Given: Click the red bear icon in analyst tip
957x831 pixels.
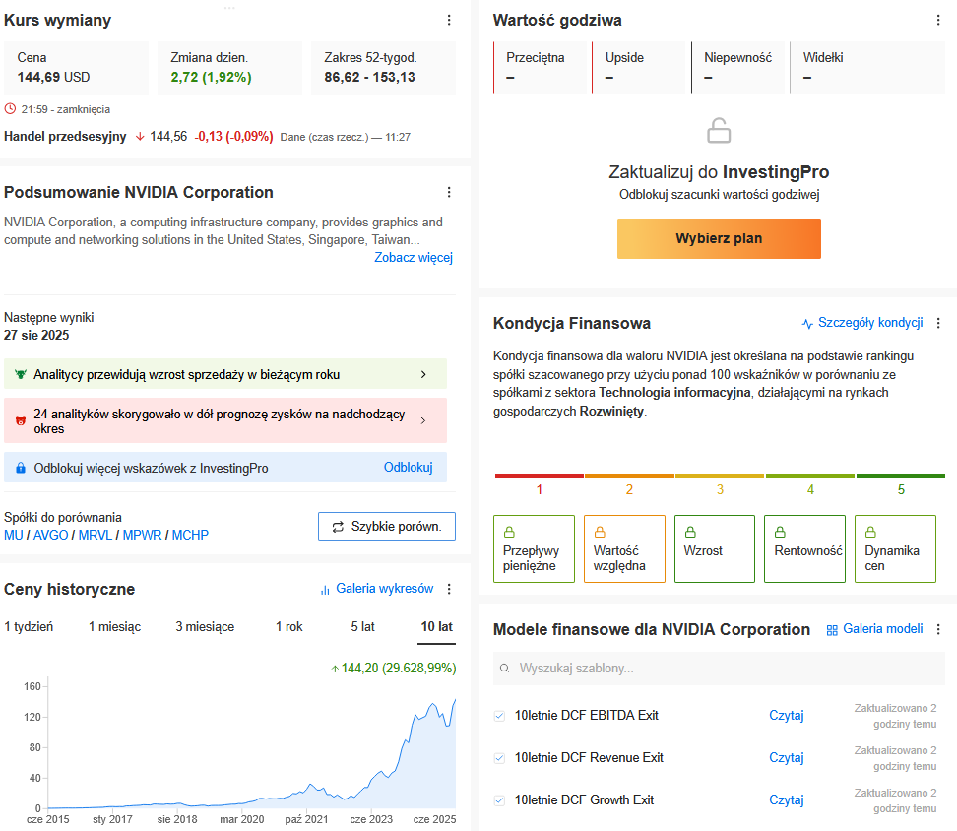Looking at the screenshot, I should click(20, 421).
